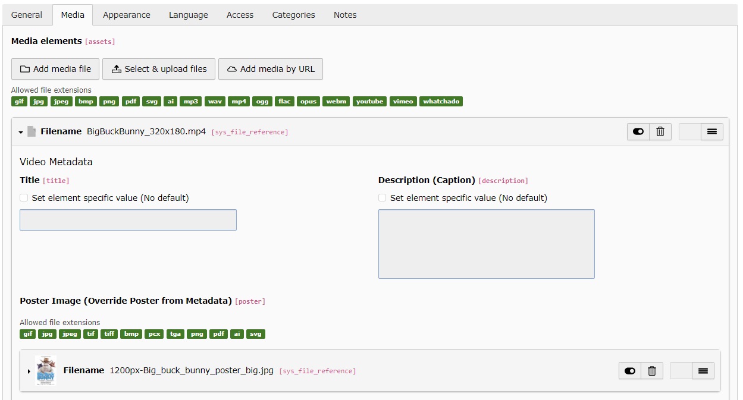Screen dimensions: 743x400
Task: Click Select & upload files button
Action: (x=158, y=69)
